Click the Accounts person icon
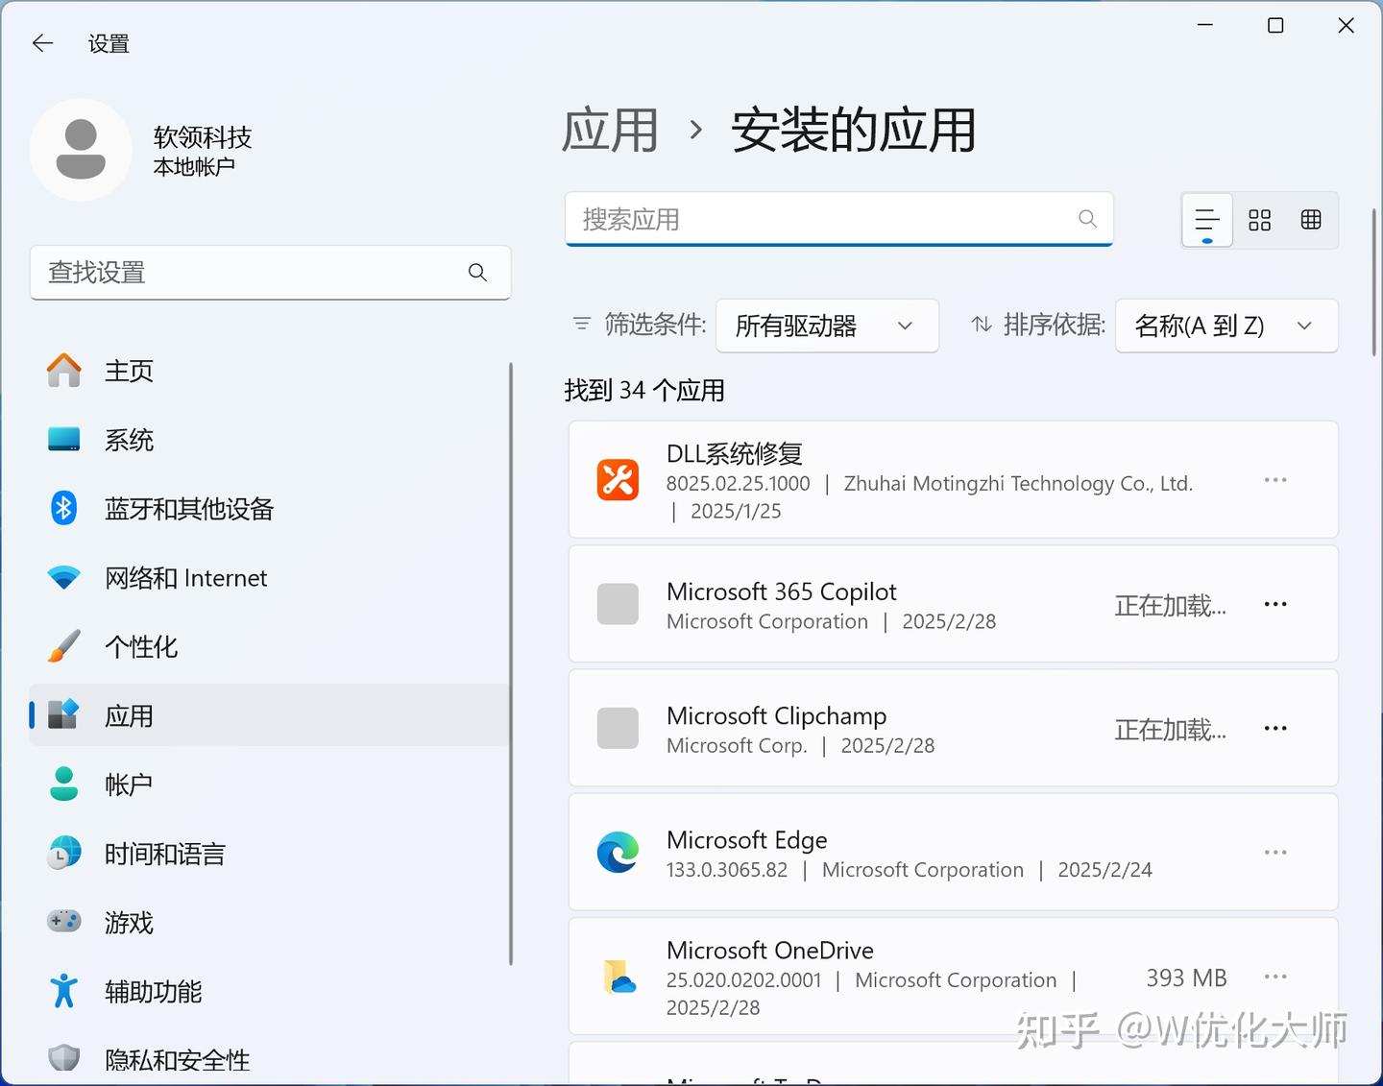Viewport: 1383px width, 1086px height. 64,784
